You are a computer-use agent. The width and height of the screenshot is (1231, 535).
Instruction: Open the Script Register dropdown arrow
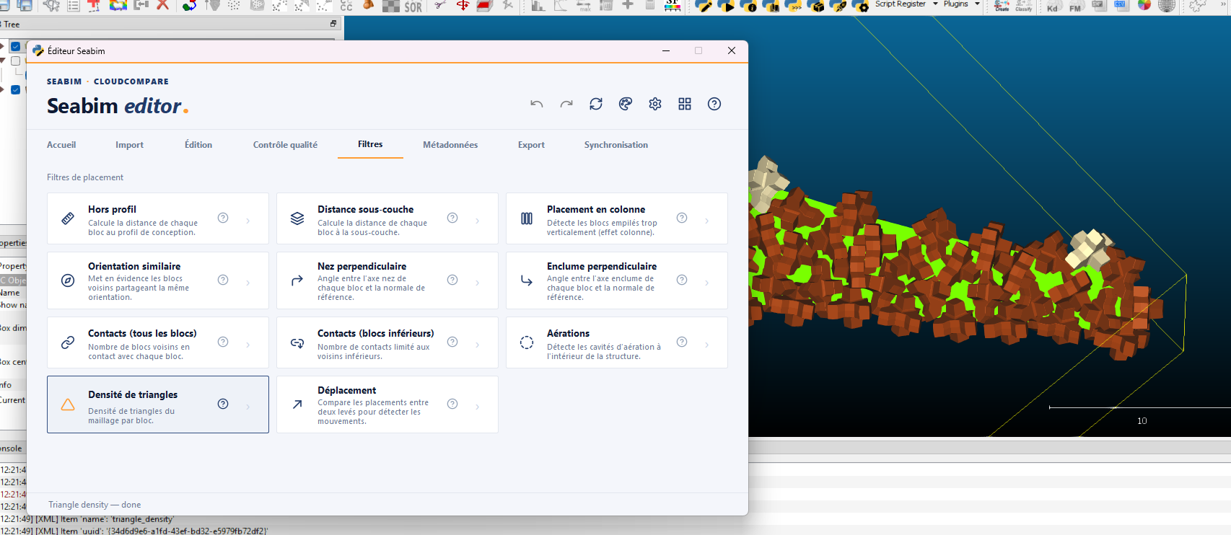[x=936, y=4]
